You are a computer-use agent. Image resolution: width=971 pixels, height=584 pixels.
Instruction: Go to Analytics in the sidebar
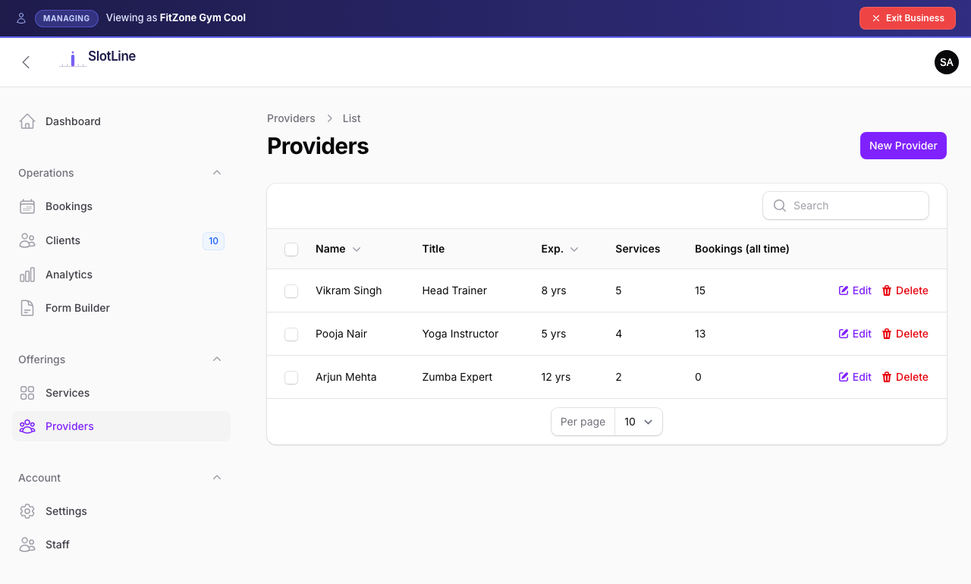121,275
